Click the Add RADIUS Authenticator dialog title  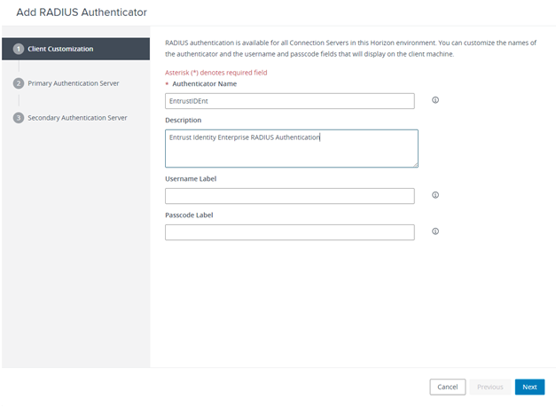(x=82, y=12)
